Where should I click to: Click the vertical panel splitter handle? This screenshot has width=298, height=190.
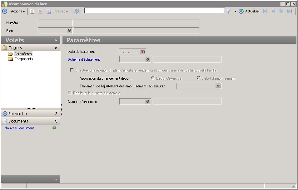pyautogui.click(x=62, y=109)
